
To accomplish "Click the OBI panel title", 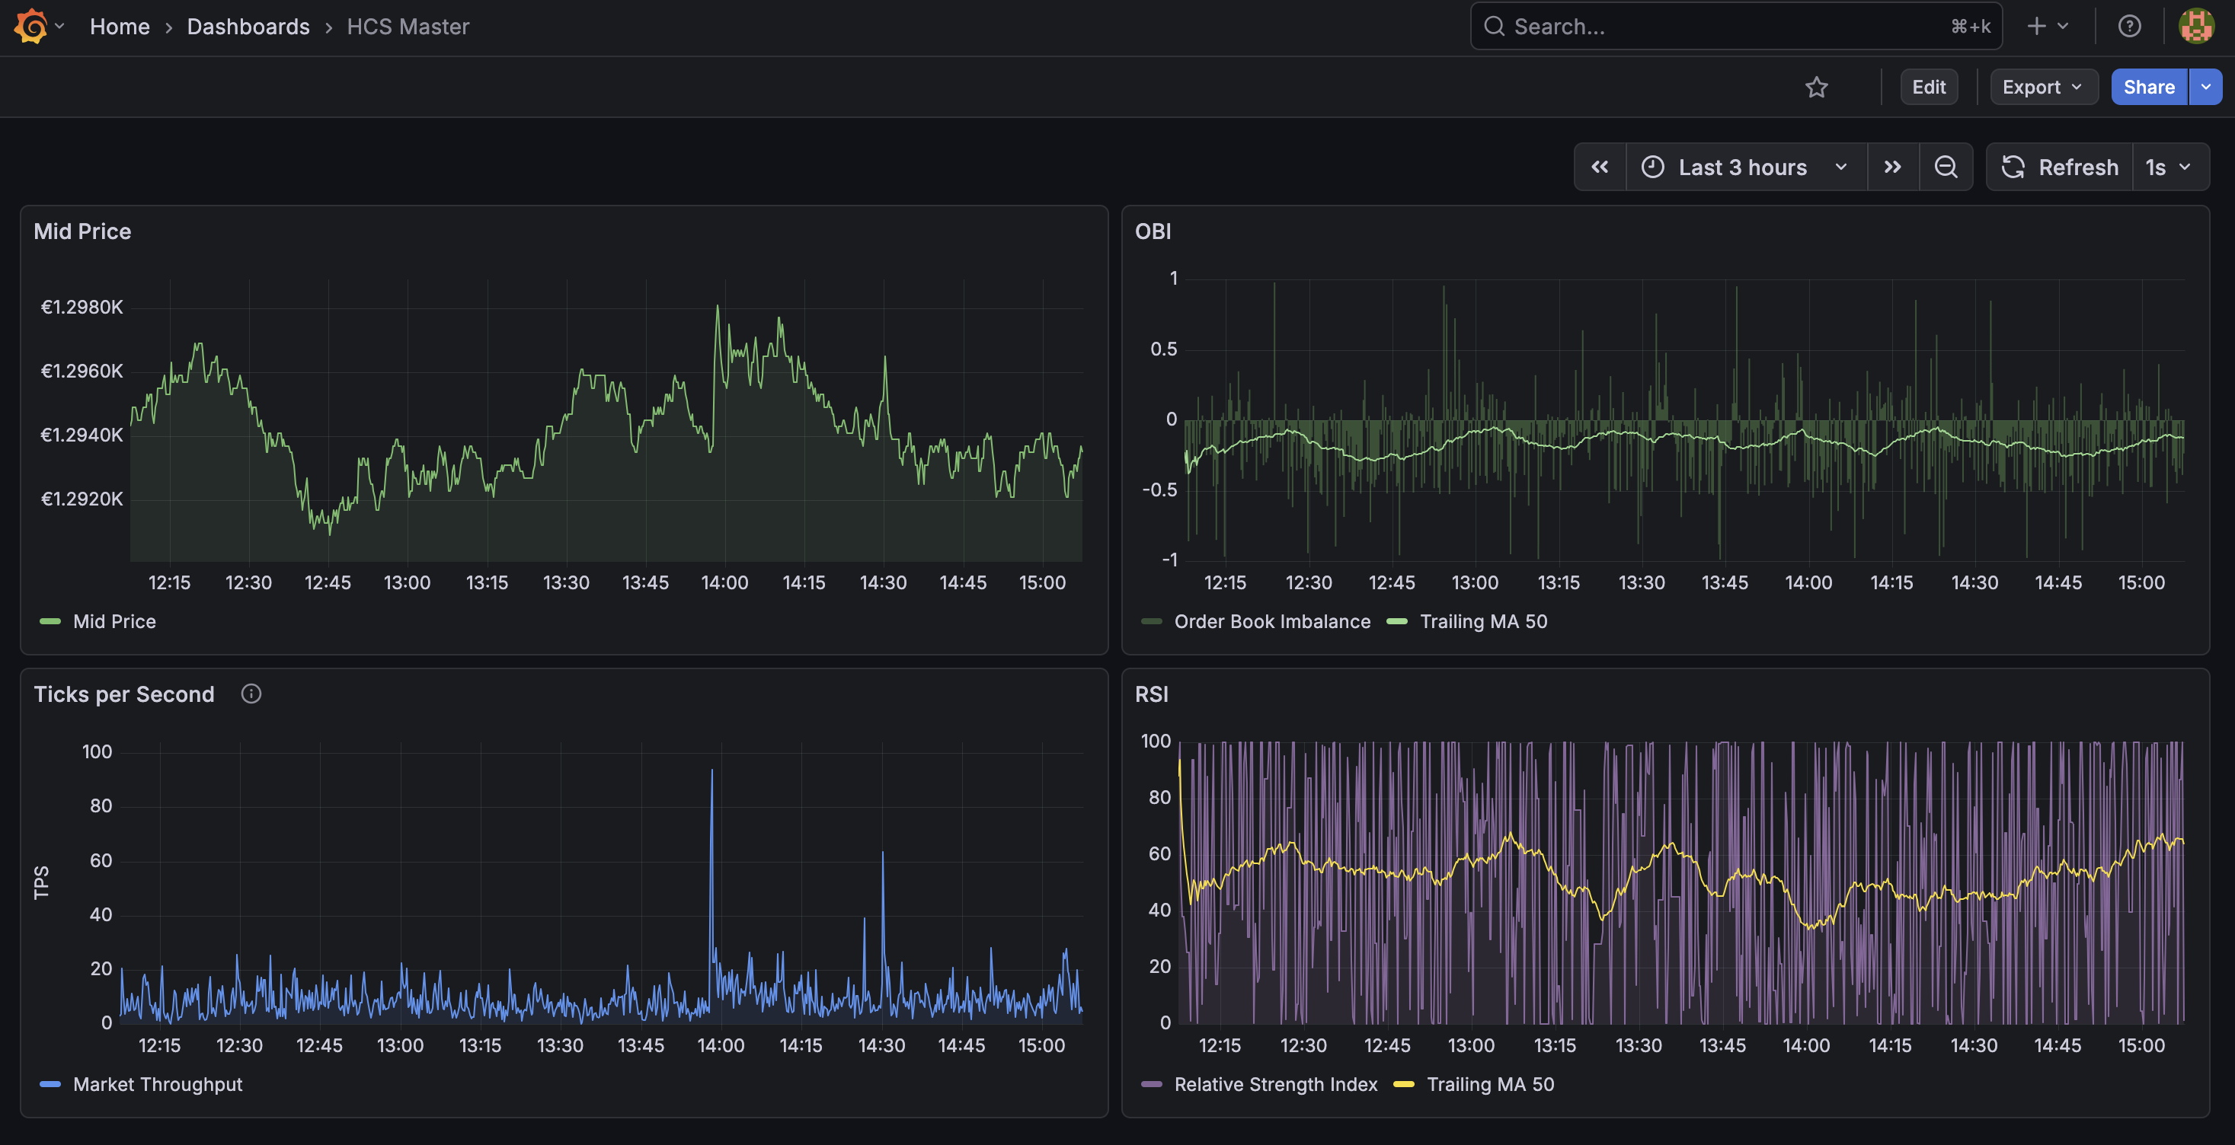I will click(1153, 231).
